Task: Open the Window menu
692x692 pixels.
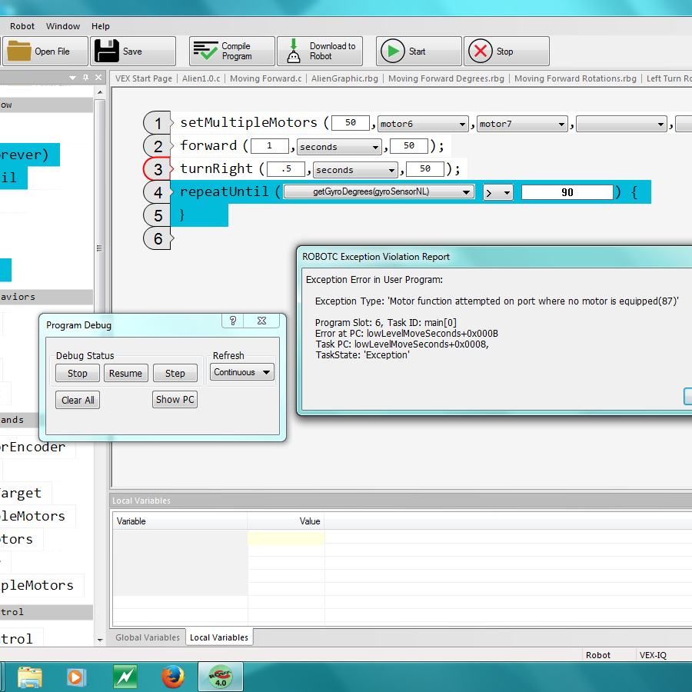Action: click(63, 26)
